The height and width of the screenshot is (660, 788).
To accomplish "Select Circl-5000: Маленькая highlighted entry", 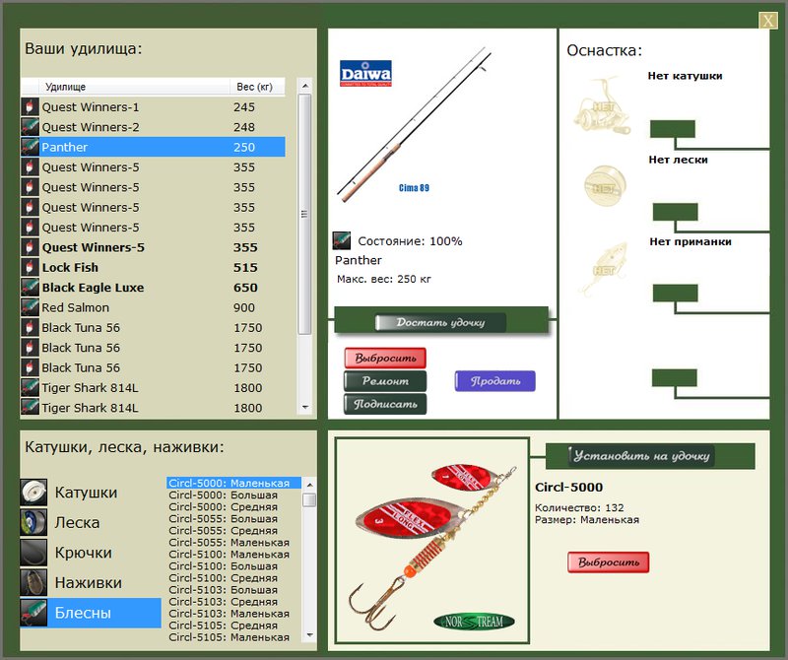I will tap(233, 483).
